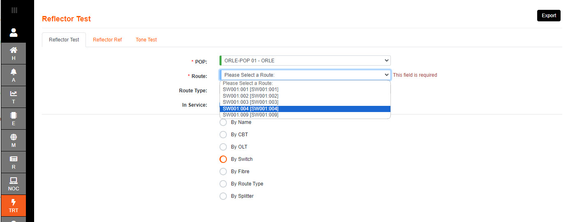Click the Export button
The image size is (568, 222).
(548, 16)
